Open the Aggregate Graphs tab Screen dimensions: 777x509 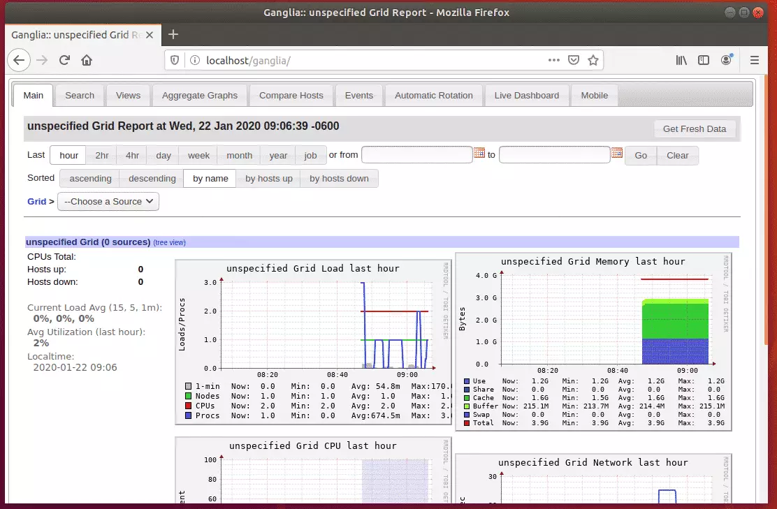click(200, 96)
